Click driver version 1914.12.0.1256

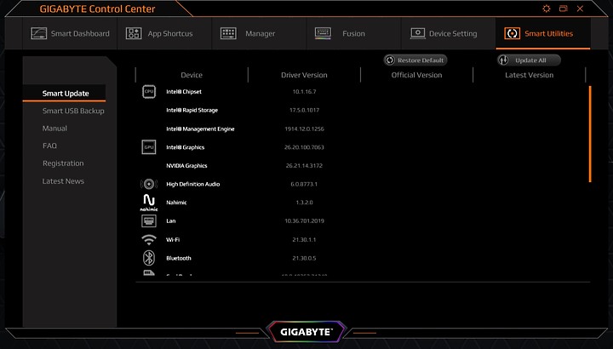(304, 129)
